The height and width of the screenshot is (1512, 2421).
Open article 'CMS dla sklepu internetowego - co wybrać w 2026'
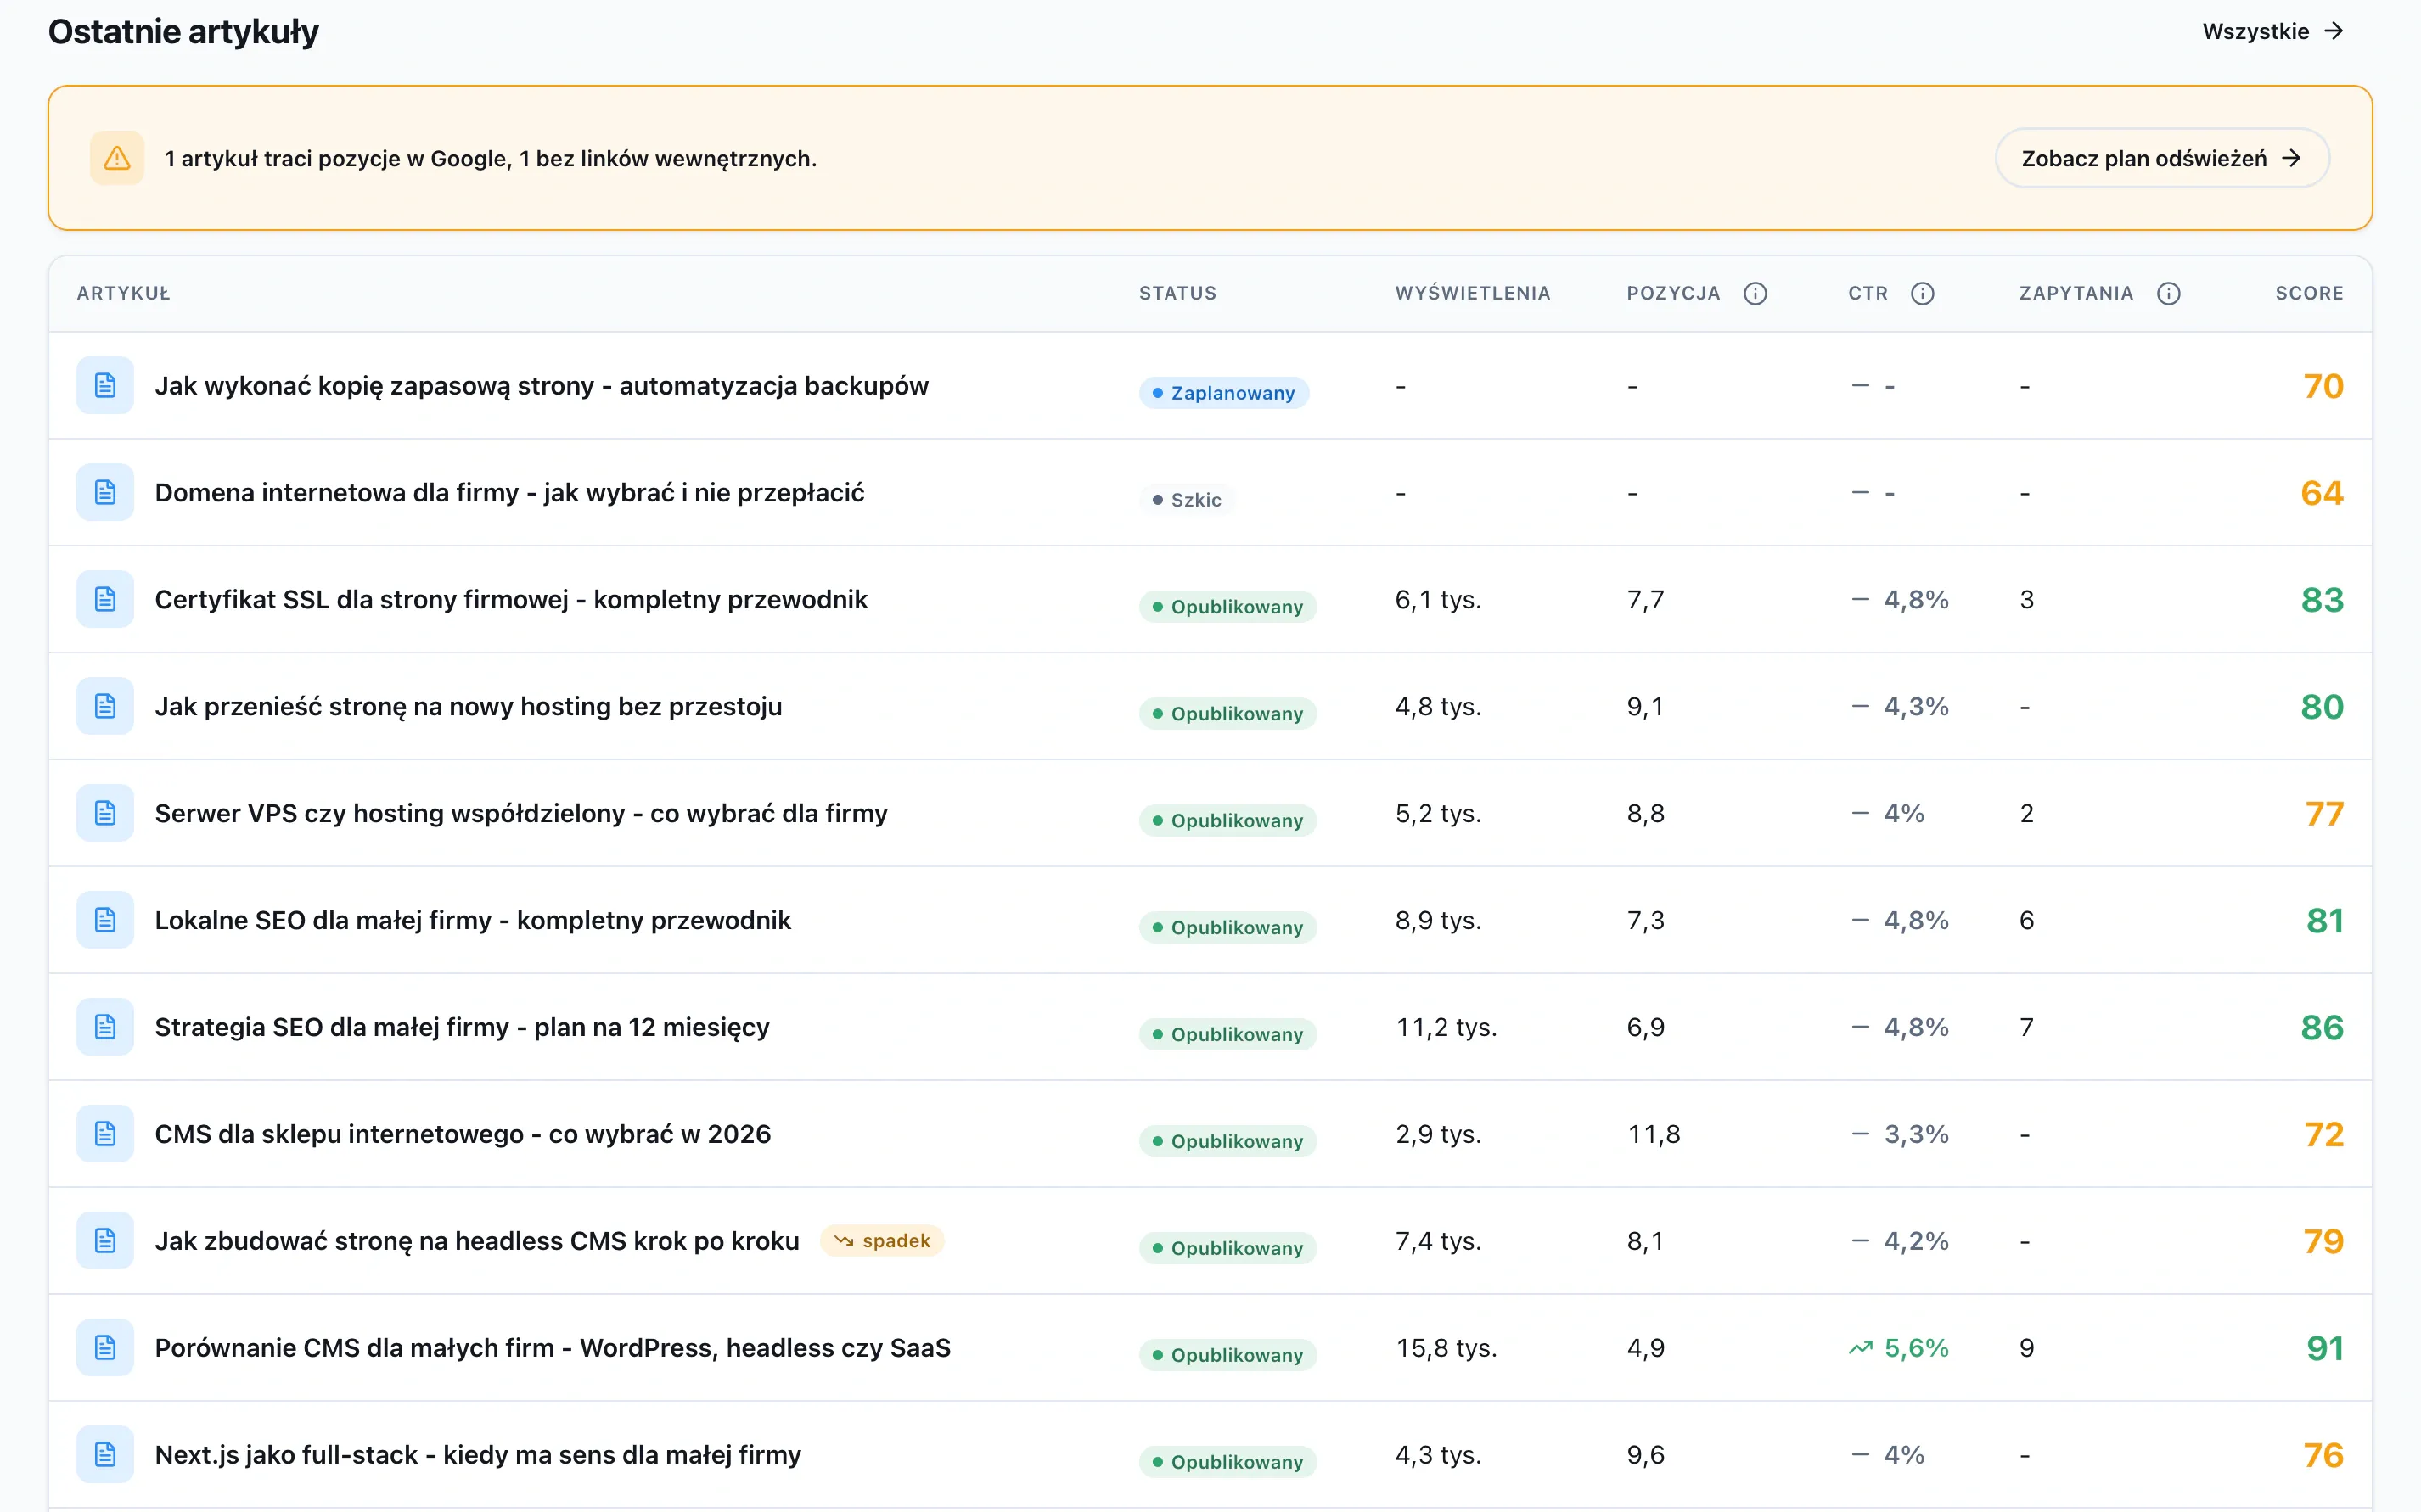click(x=463, y=1135)
